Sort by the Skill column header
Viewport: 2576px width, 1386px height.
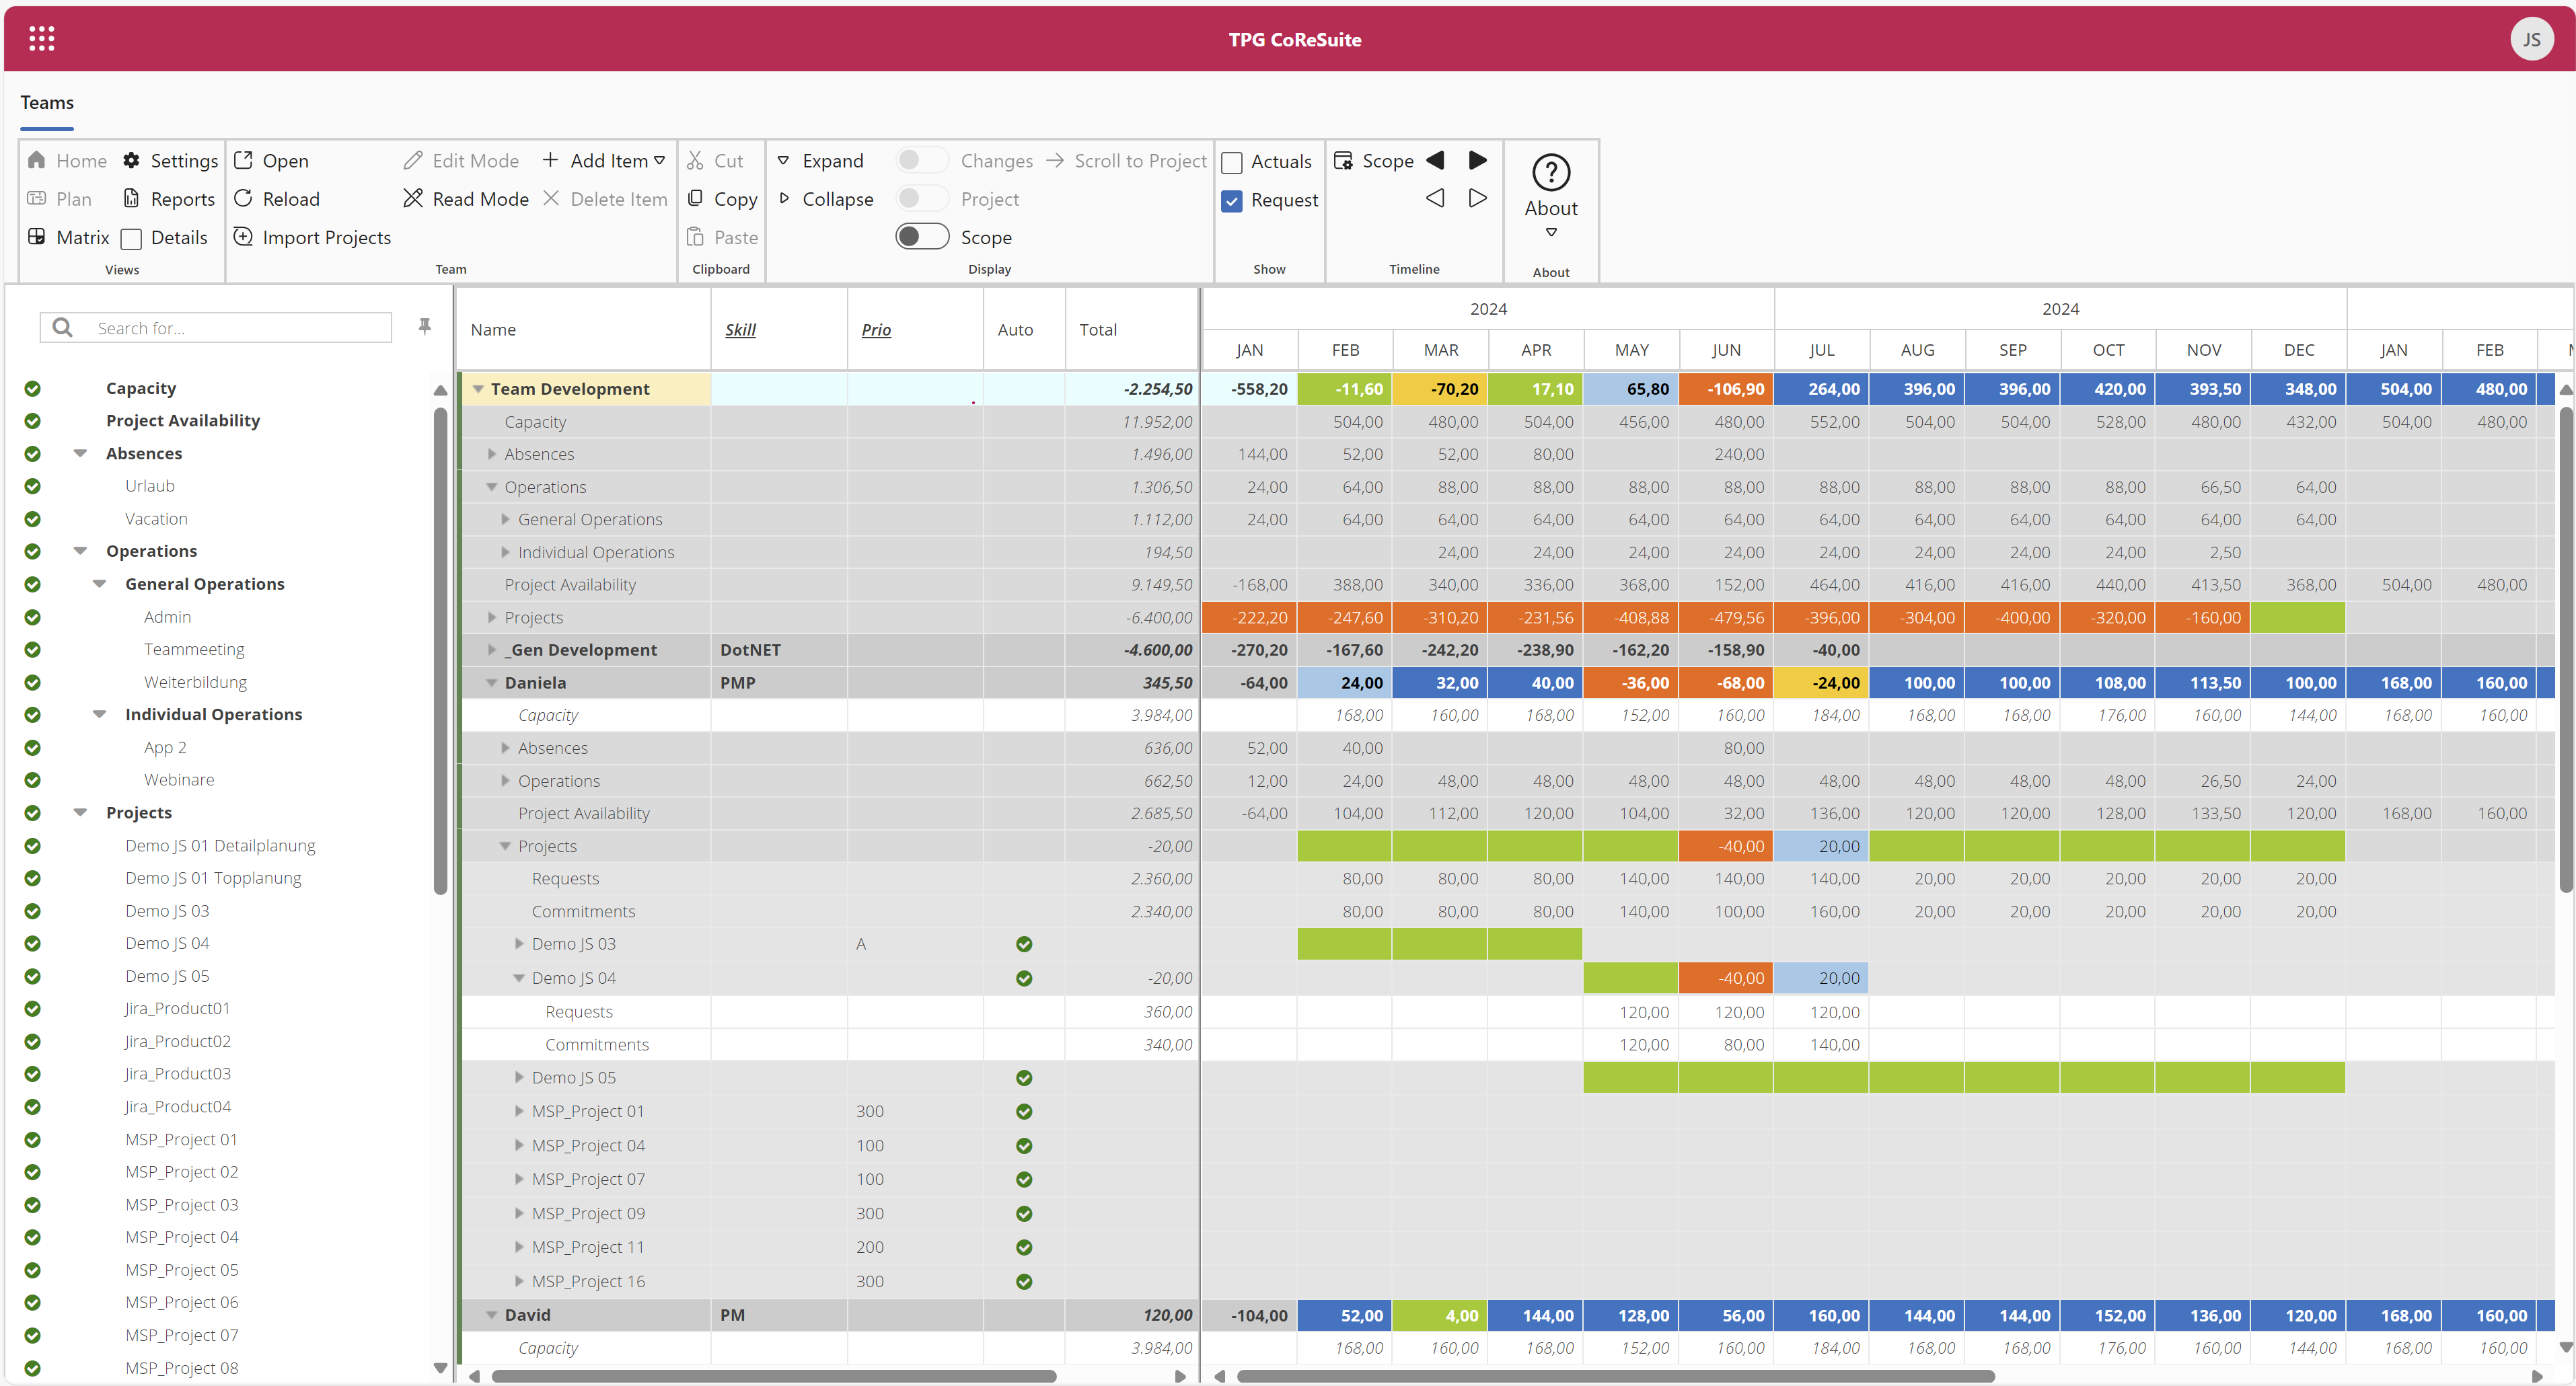(x=740, y=330)
